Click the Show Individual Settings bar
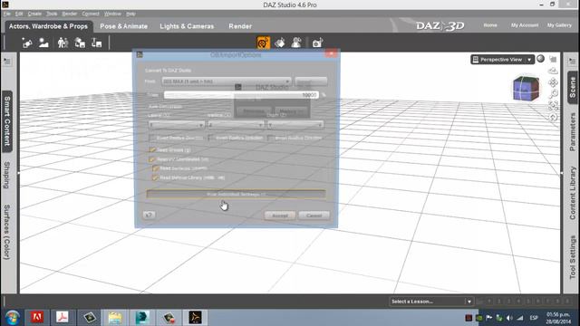This screenshot has width=580, height=326. tap(236, 194)
